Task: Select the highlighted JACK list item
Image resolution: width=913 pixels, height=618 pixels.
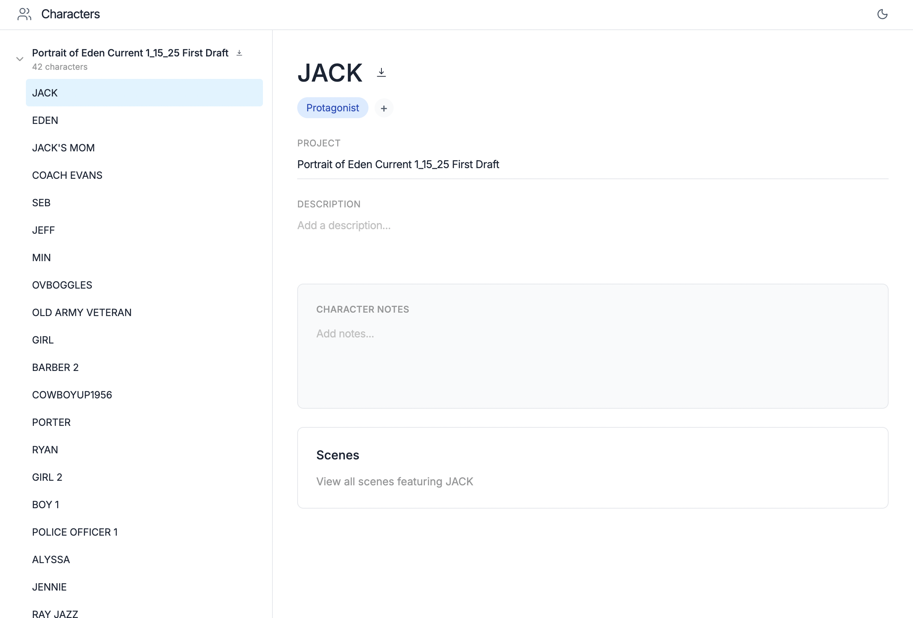Action: (x=144, y=93)
